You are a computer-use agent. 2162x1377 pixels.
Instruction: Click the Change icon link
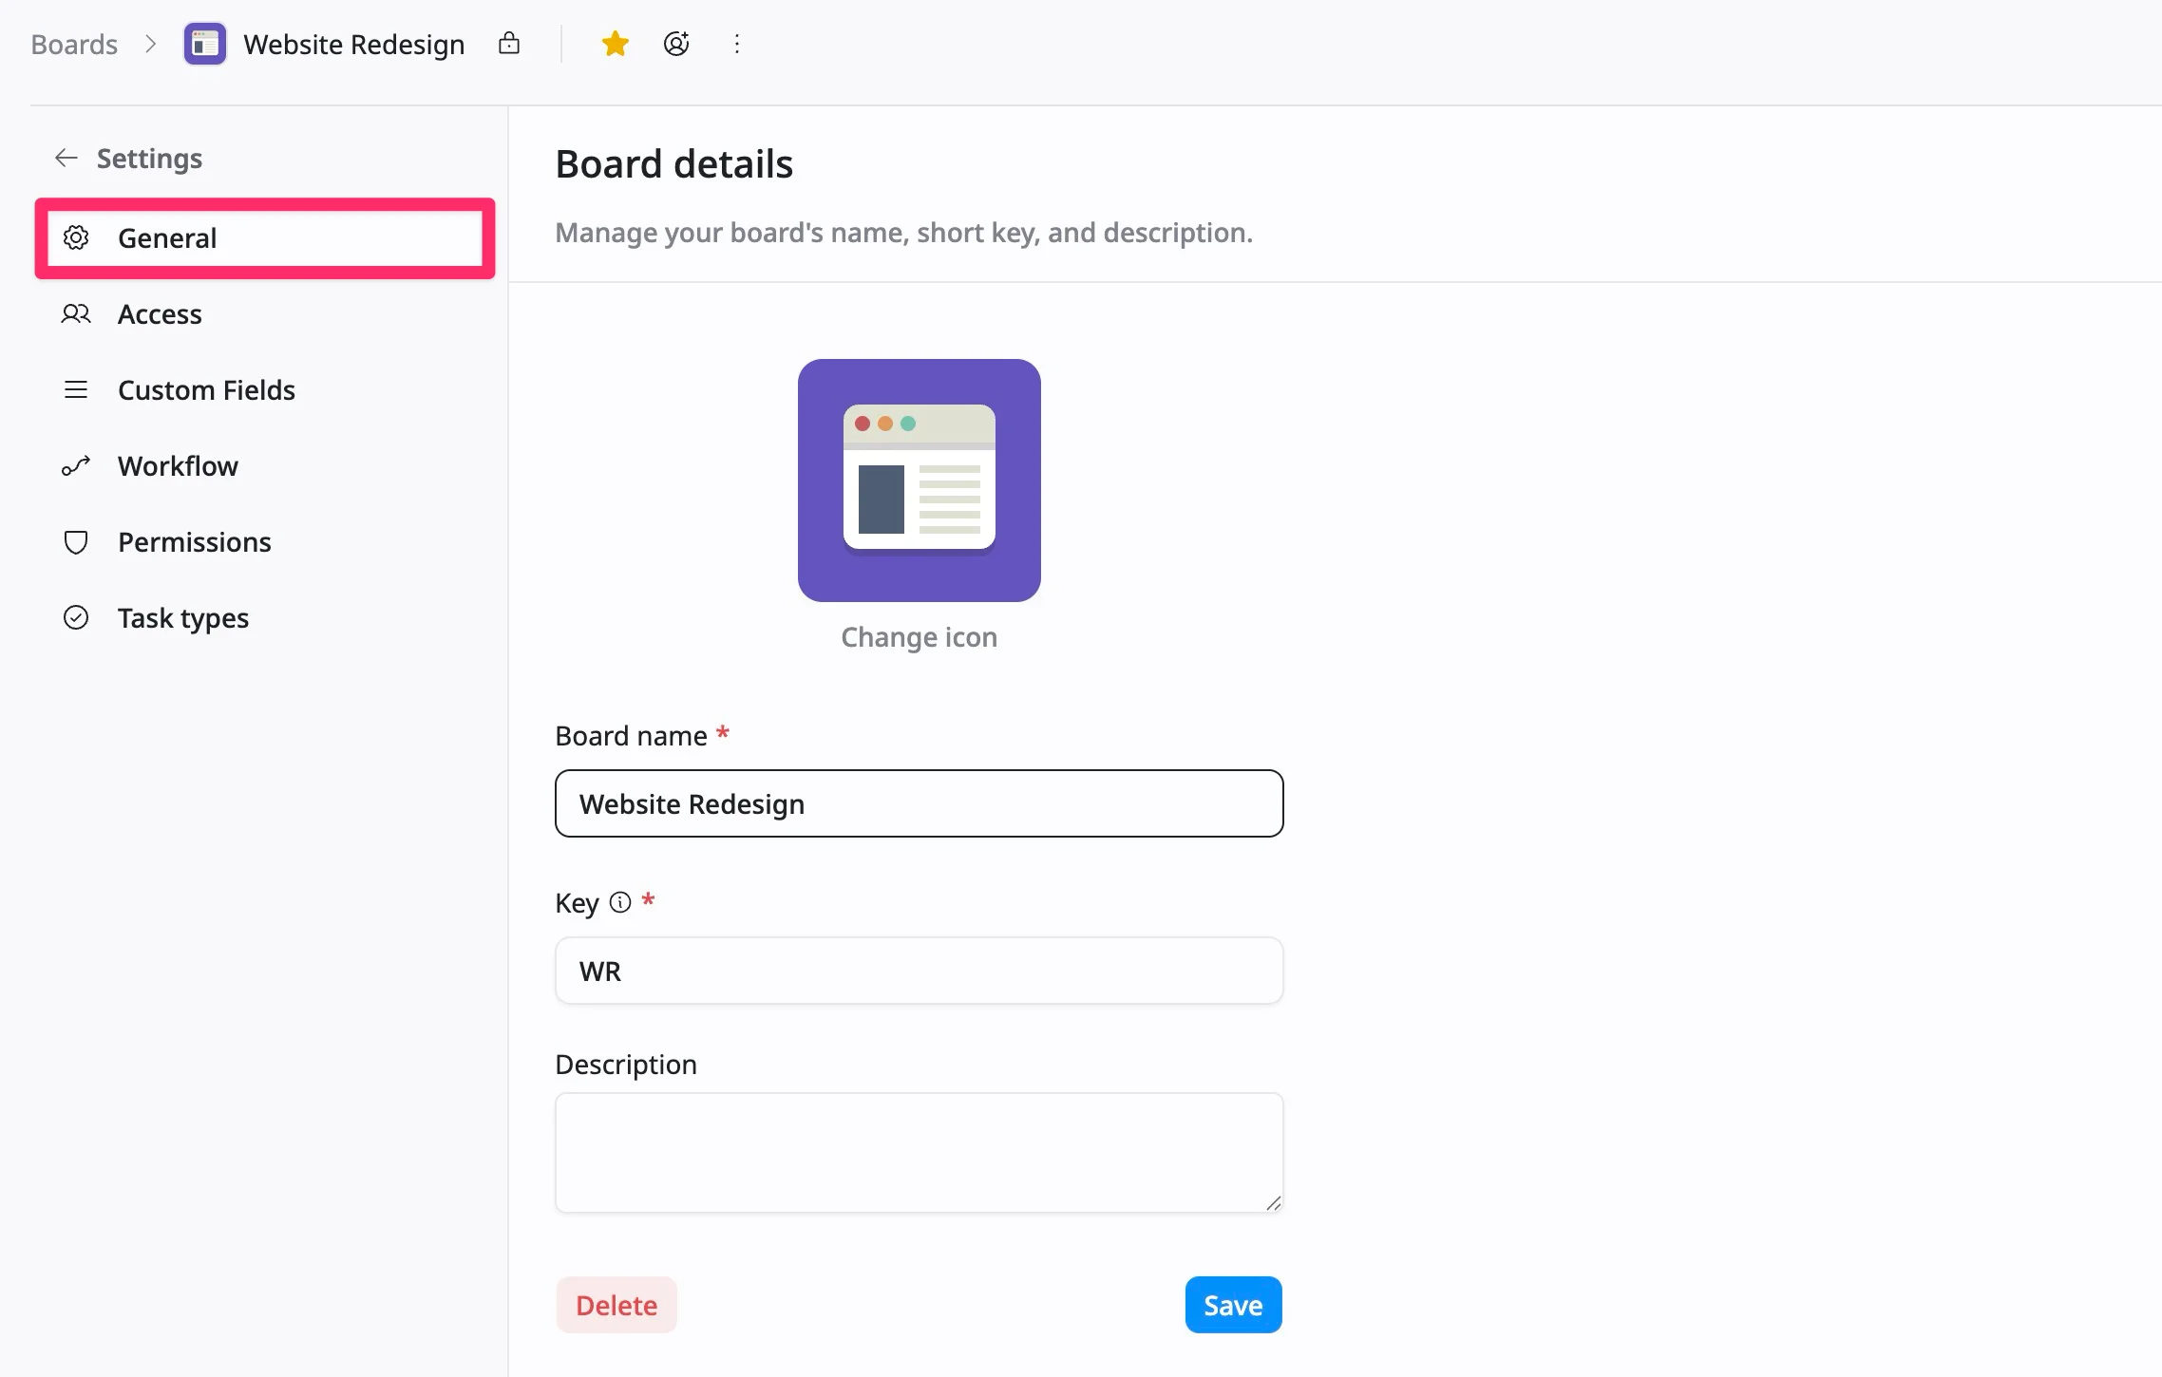tap(919, 637)
